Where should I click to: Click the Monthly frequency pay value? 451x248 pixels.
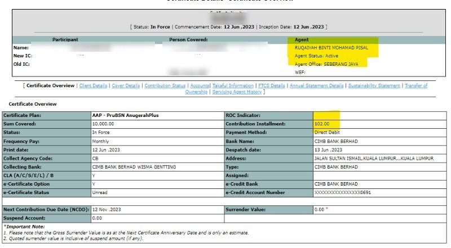[x=100, y=141]
